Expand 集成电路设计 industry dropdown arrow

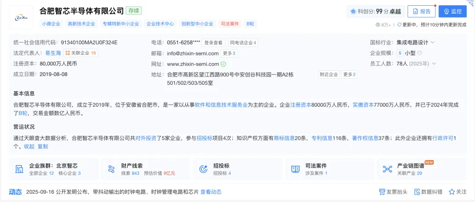tap(433, 42)
